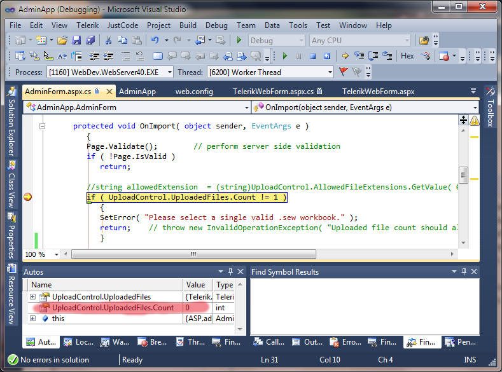Open the OnImport member dropdown

[474, 107]
